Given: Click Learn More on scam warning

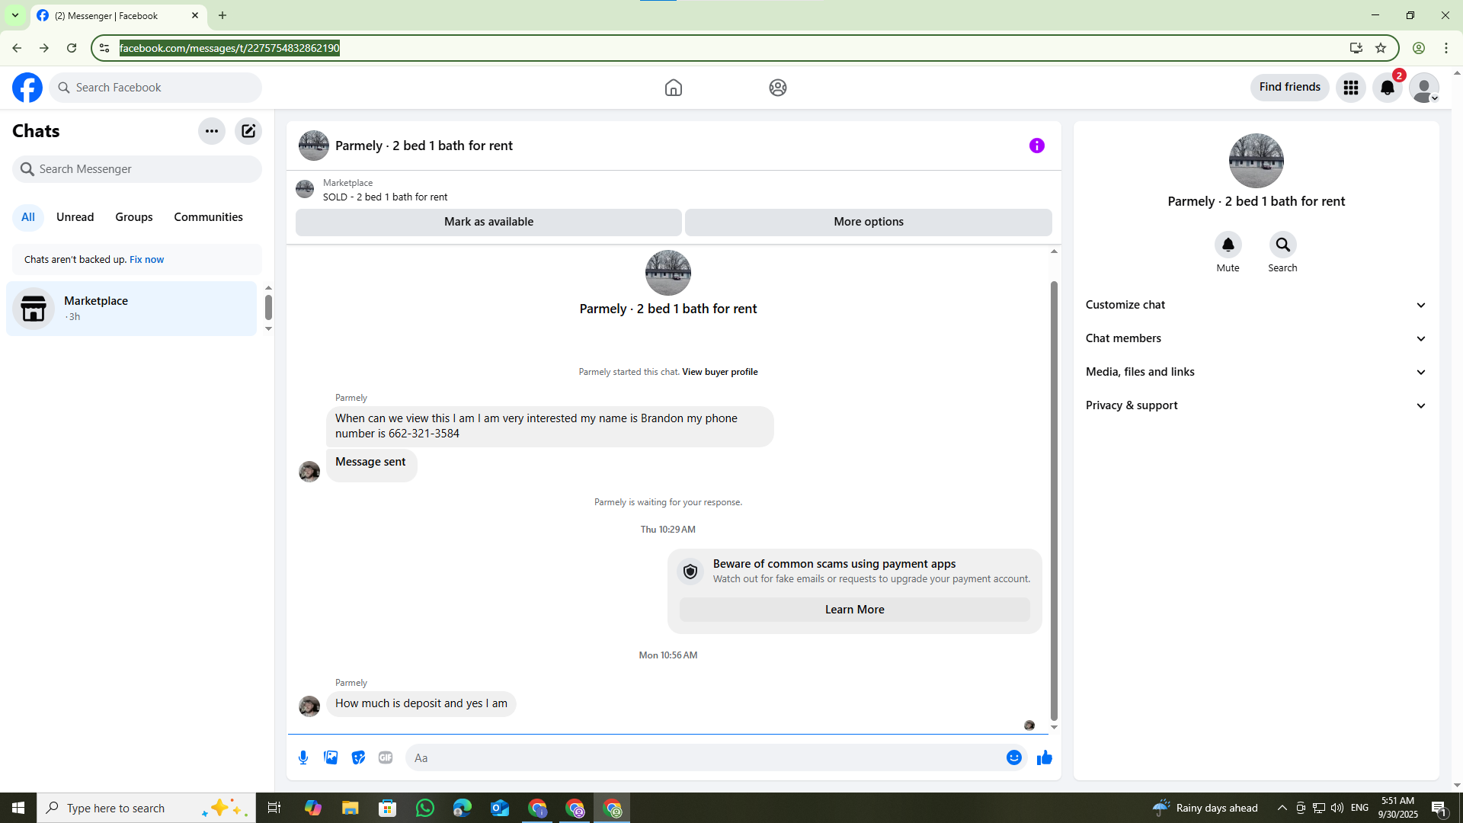Looking at the screenshot, I should (x=855, y=610).
